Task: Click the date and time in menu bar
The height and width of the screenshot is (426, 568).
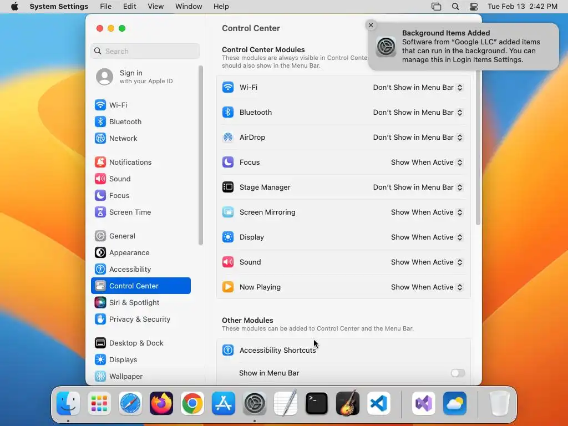Action: [x=523, y=7]
